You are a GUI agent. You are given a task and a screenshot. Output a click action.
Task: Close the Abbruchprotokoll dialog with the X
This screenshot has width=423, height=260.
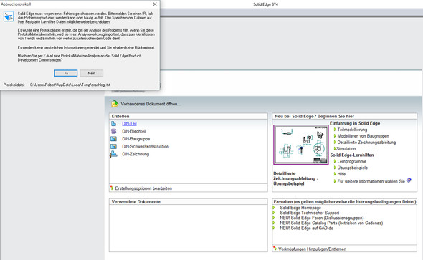[155, 4]
